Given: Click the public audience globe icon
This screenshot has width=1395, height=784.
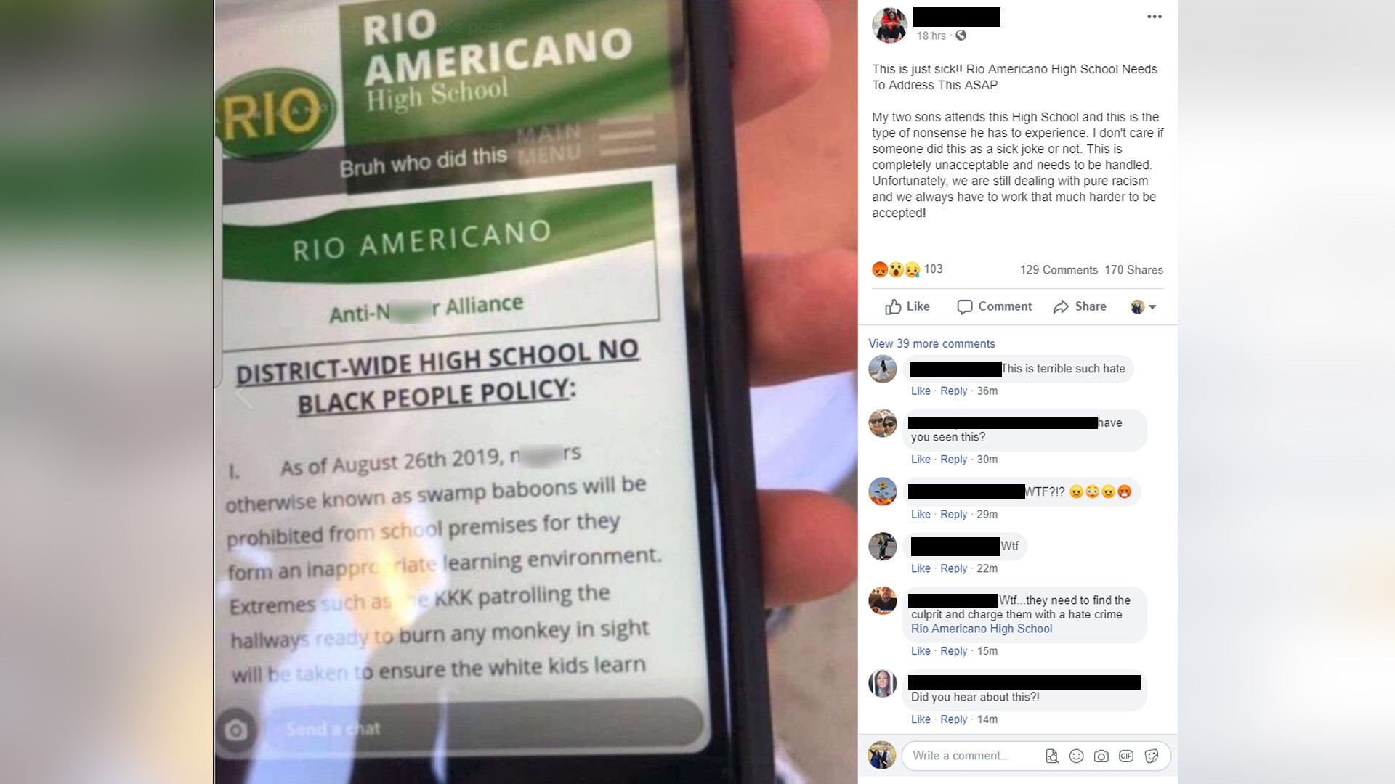Looking at the screenshot, I should pyautogui.click(x=961, y=36).
